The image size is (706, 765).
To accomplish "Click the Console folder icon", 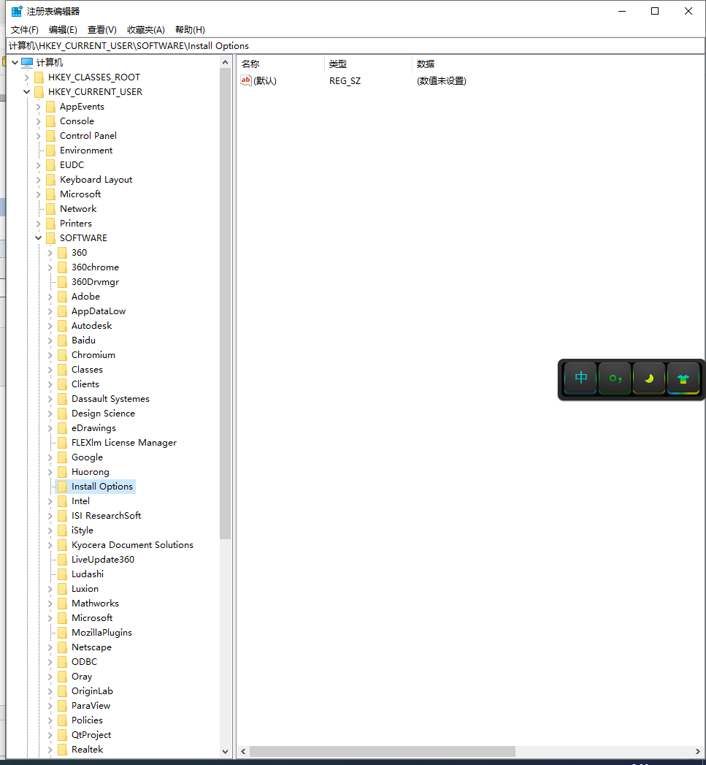I will coord(50,121).
